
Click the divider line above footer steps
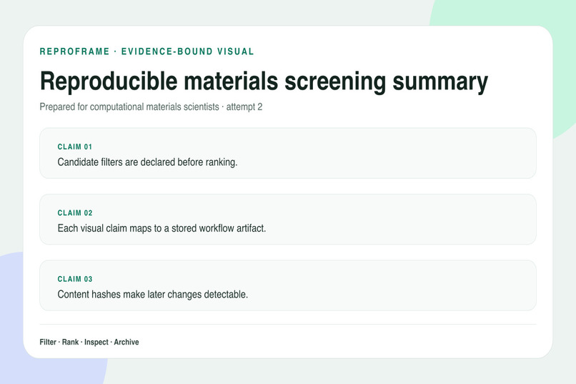288,325
